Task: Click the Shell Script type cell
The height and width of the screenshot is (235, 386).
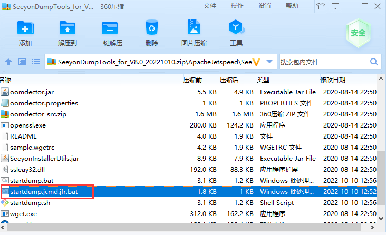Action: coord(277,203)
